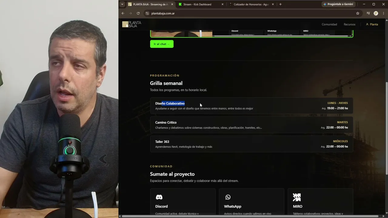The height and width of the screenshot is (218, 388).
Task: Click the Sumate al proyecto heading
Action: click(x=172, y=174)
